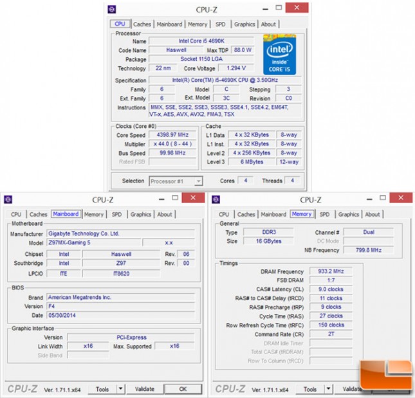Click the active Memory tab in the bottom-right window

coord(302,214)
